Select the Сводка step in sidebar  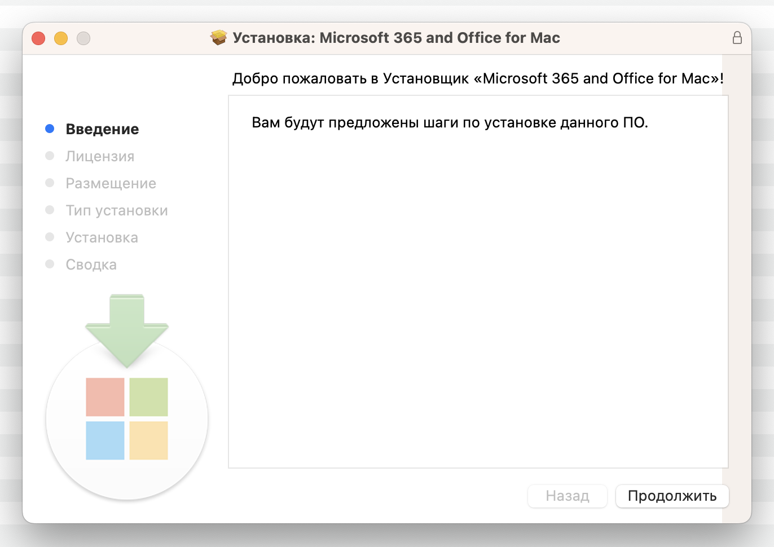click(91, 264)
